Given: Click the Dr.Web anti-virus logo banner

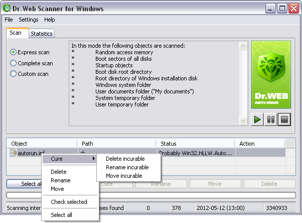Looking at the screenshot, I should 271,74.
